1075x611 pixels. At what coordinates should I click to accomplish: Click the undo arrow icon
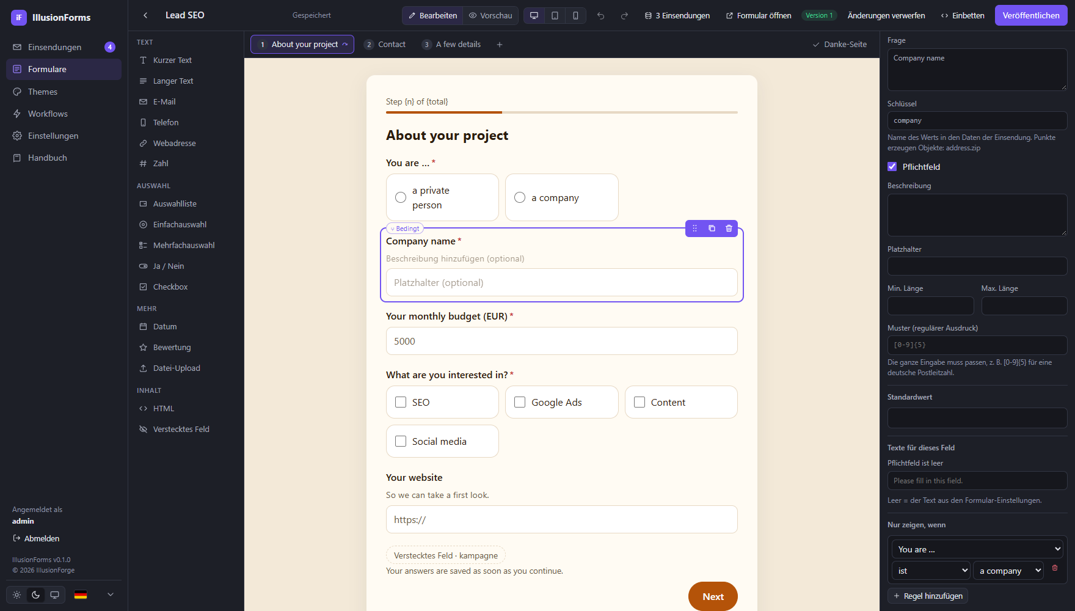(x=601, y=16)
